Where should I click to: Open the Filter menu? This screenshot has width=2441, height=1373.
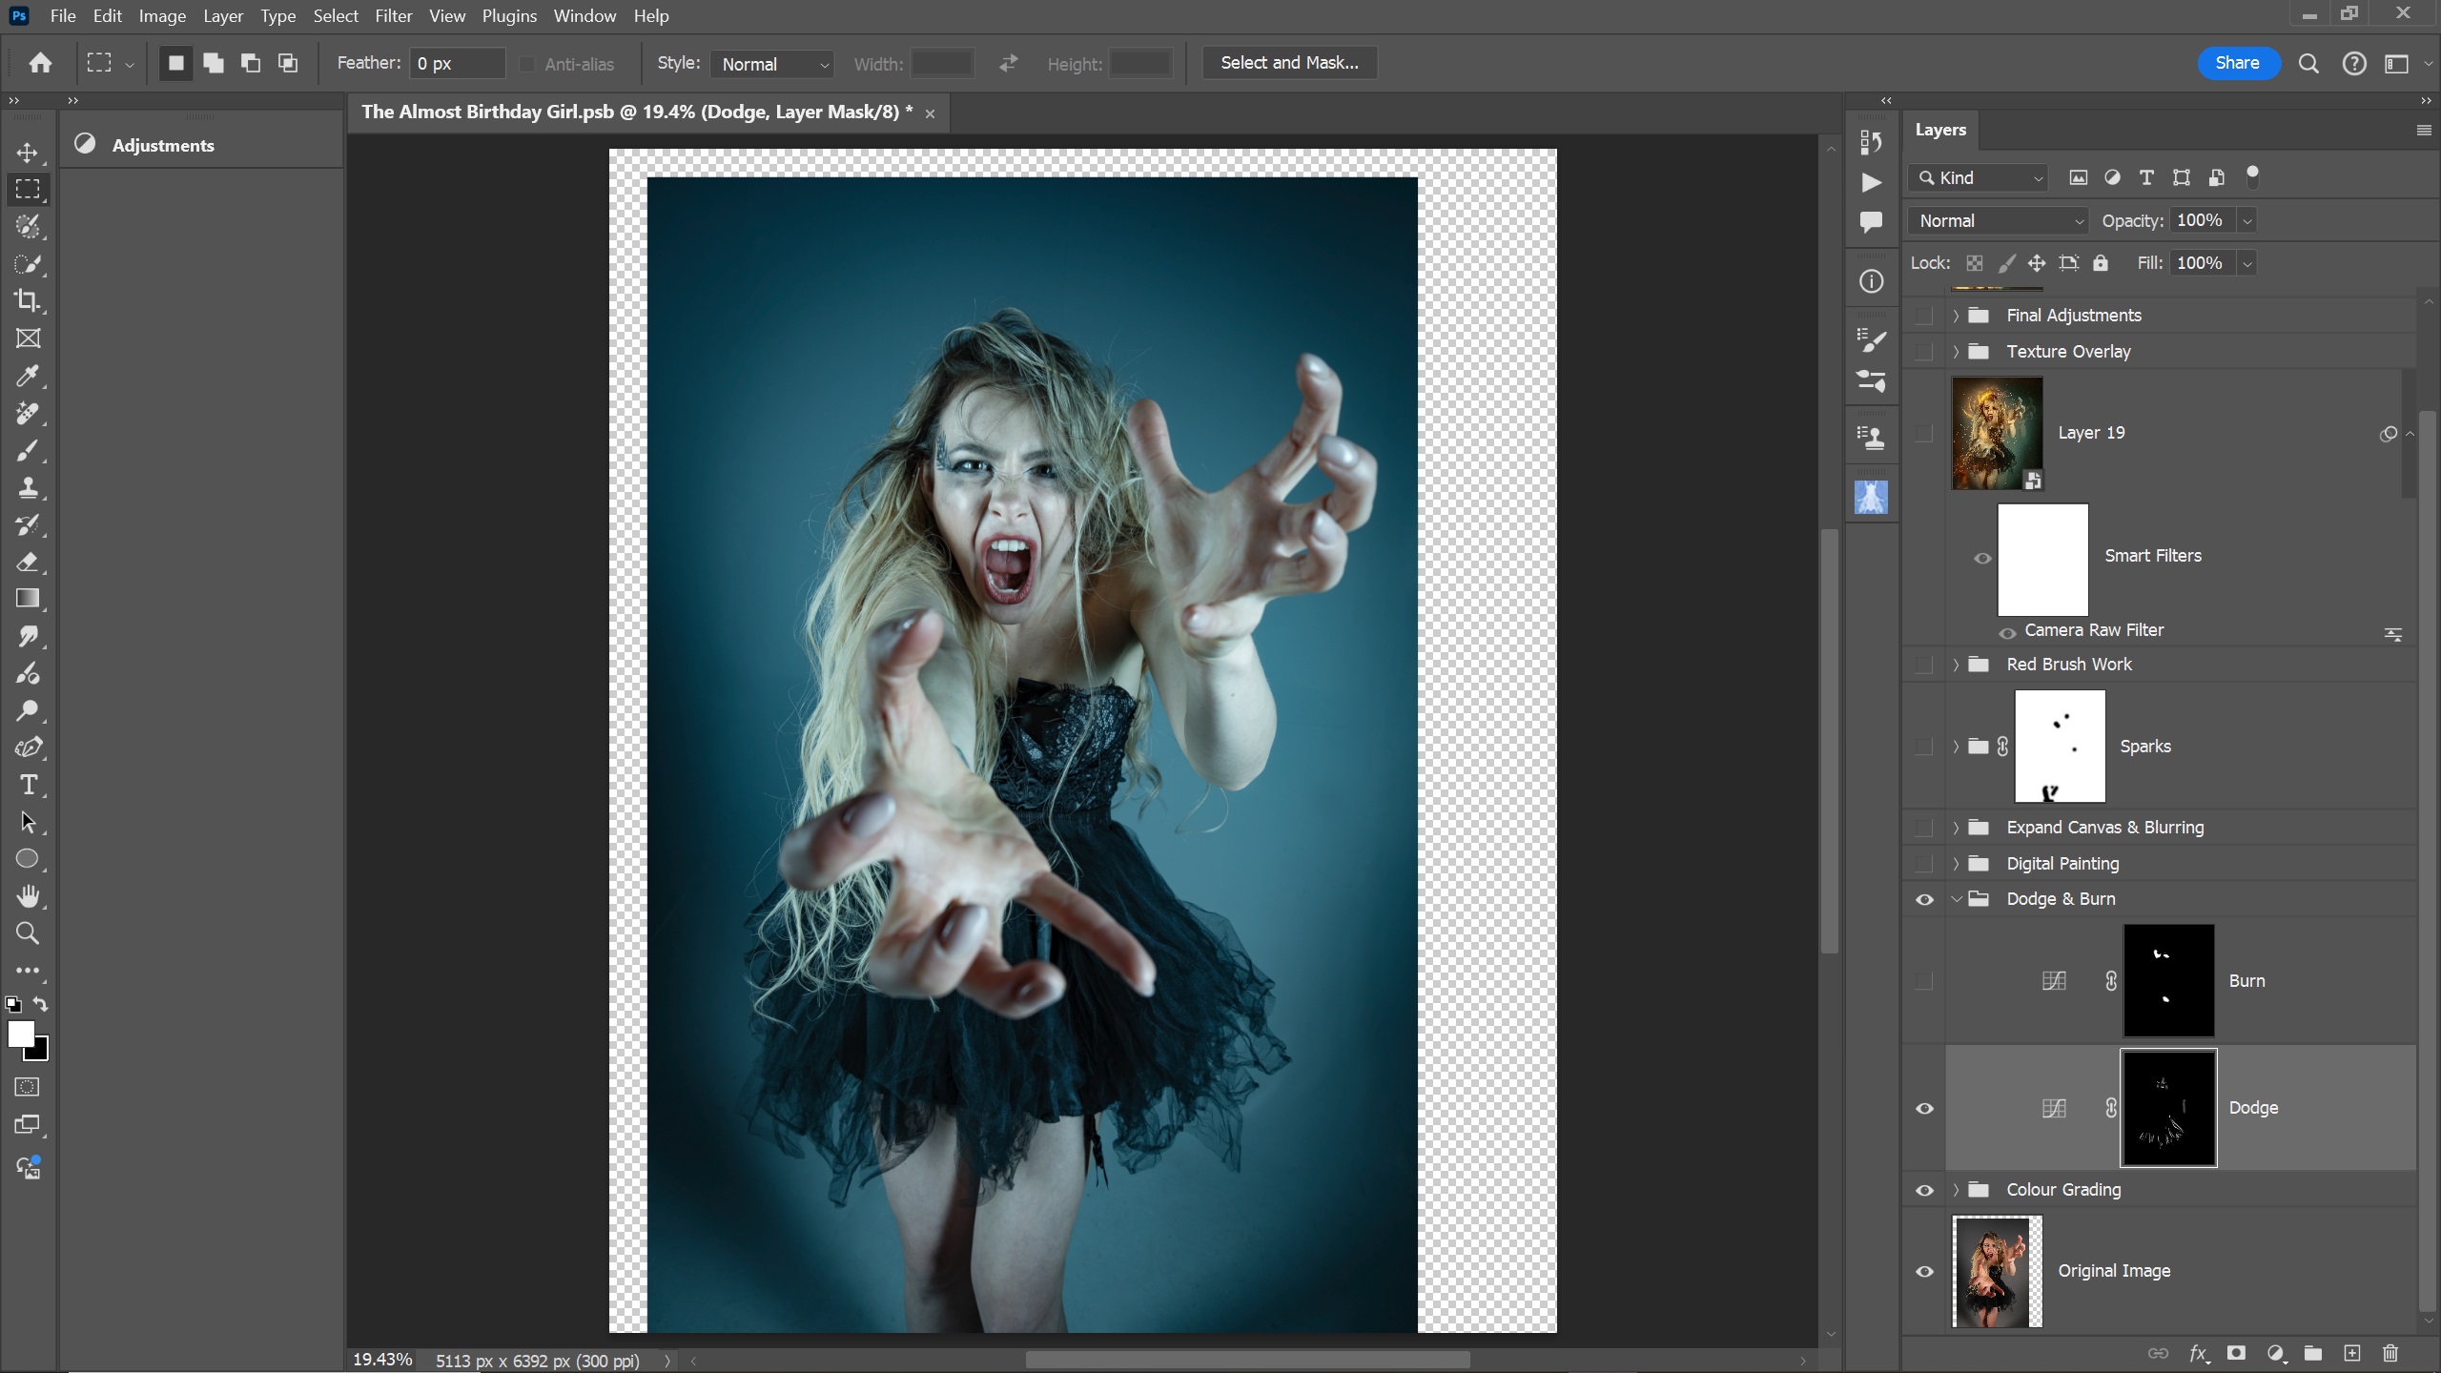(x=393, y=16)
